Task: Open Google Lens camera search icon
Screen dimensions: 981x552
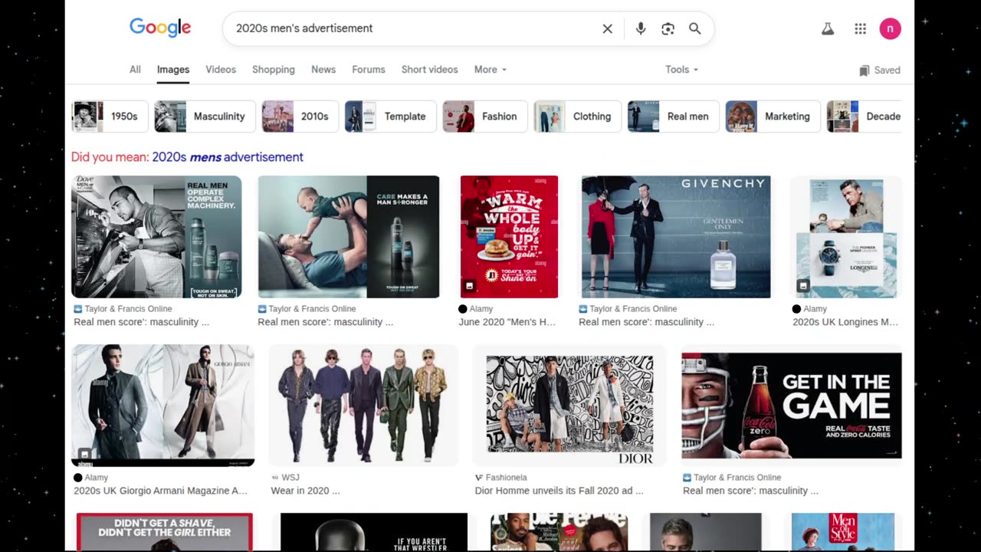Action: (668, 28)
